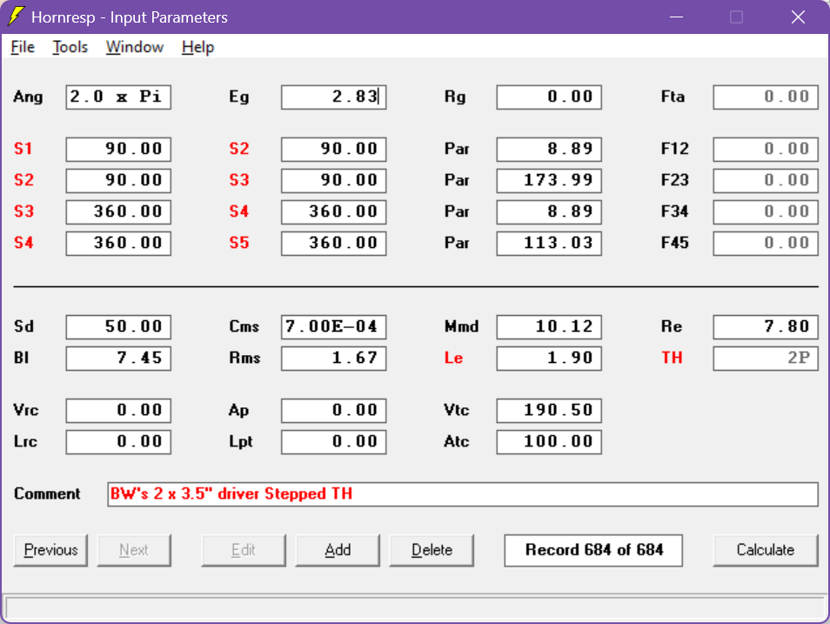Click the Lpt input field
830x624 pixels.
tap(333, 441)
